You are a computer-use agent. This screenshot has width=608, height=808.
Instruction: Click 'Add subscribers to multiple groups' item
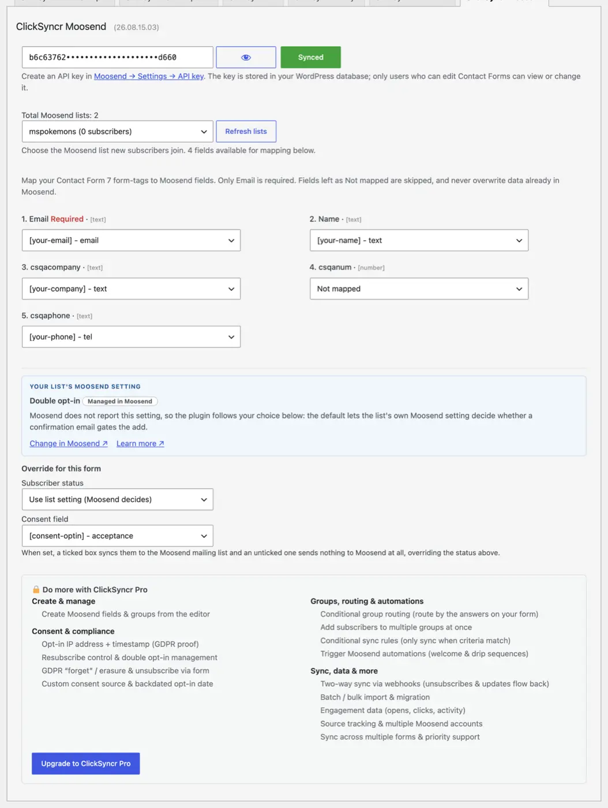pos(396,627)
